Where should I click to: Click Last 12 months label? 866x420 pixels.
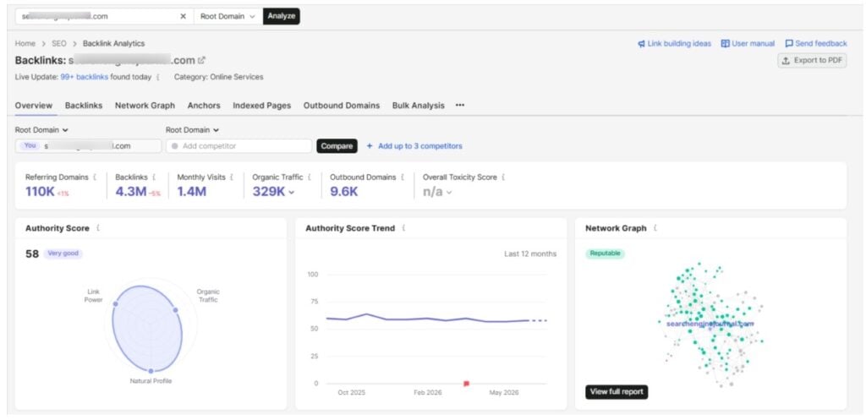(x=530, y=254)
